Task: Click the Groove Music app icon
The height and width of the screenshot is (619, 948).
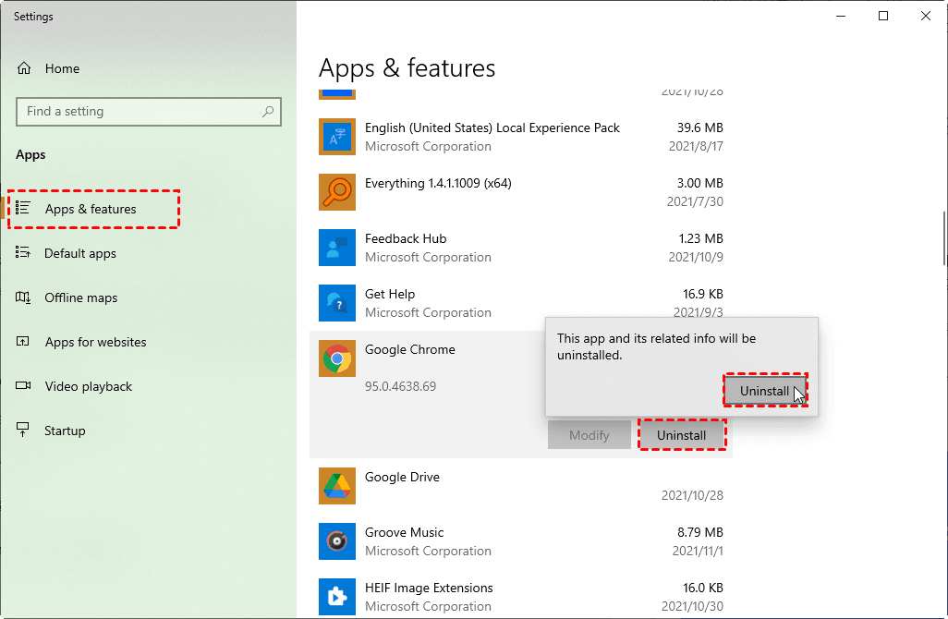Action: [337, 541]
